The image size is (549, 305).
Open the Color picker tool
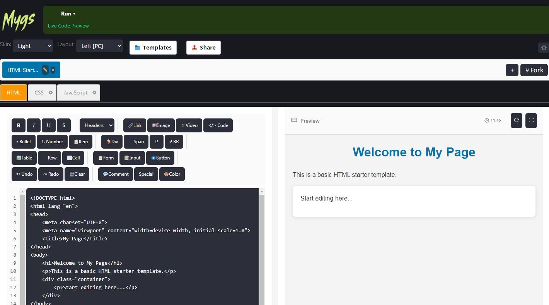pyautogui.click(x=172, y=174)
